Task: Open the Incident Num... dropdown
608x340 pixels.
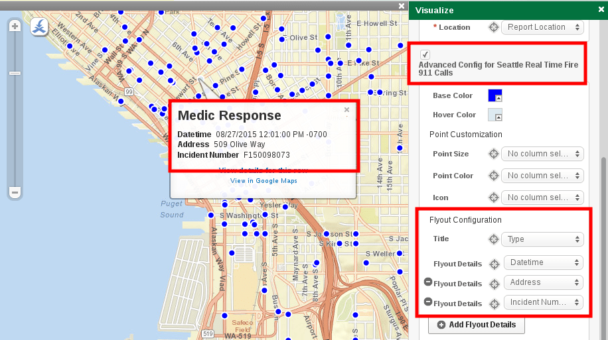Action: tap(543, 302)
